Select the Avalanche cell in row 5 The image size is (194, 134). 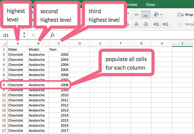(x=38, y=70)
